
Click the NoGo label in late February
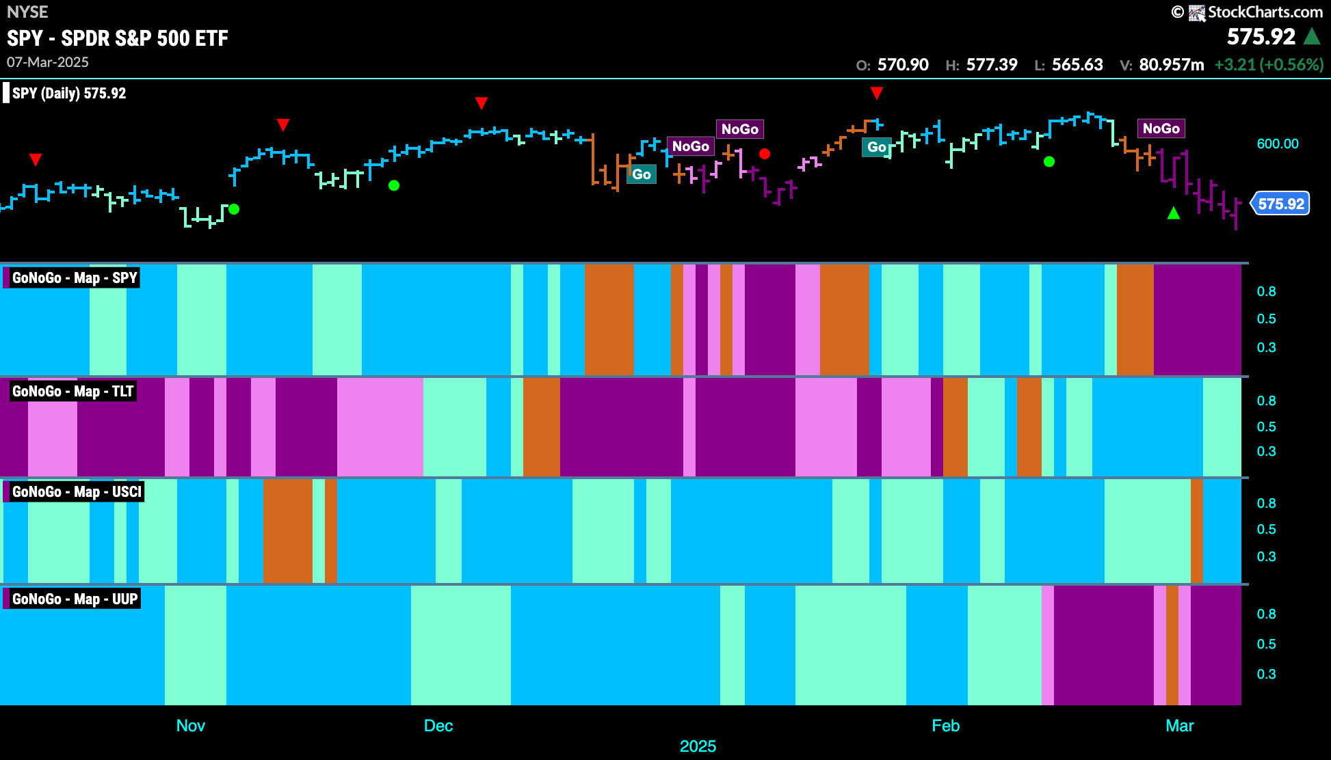click(x=1161, y=128)
